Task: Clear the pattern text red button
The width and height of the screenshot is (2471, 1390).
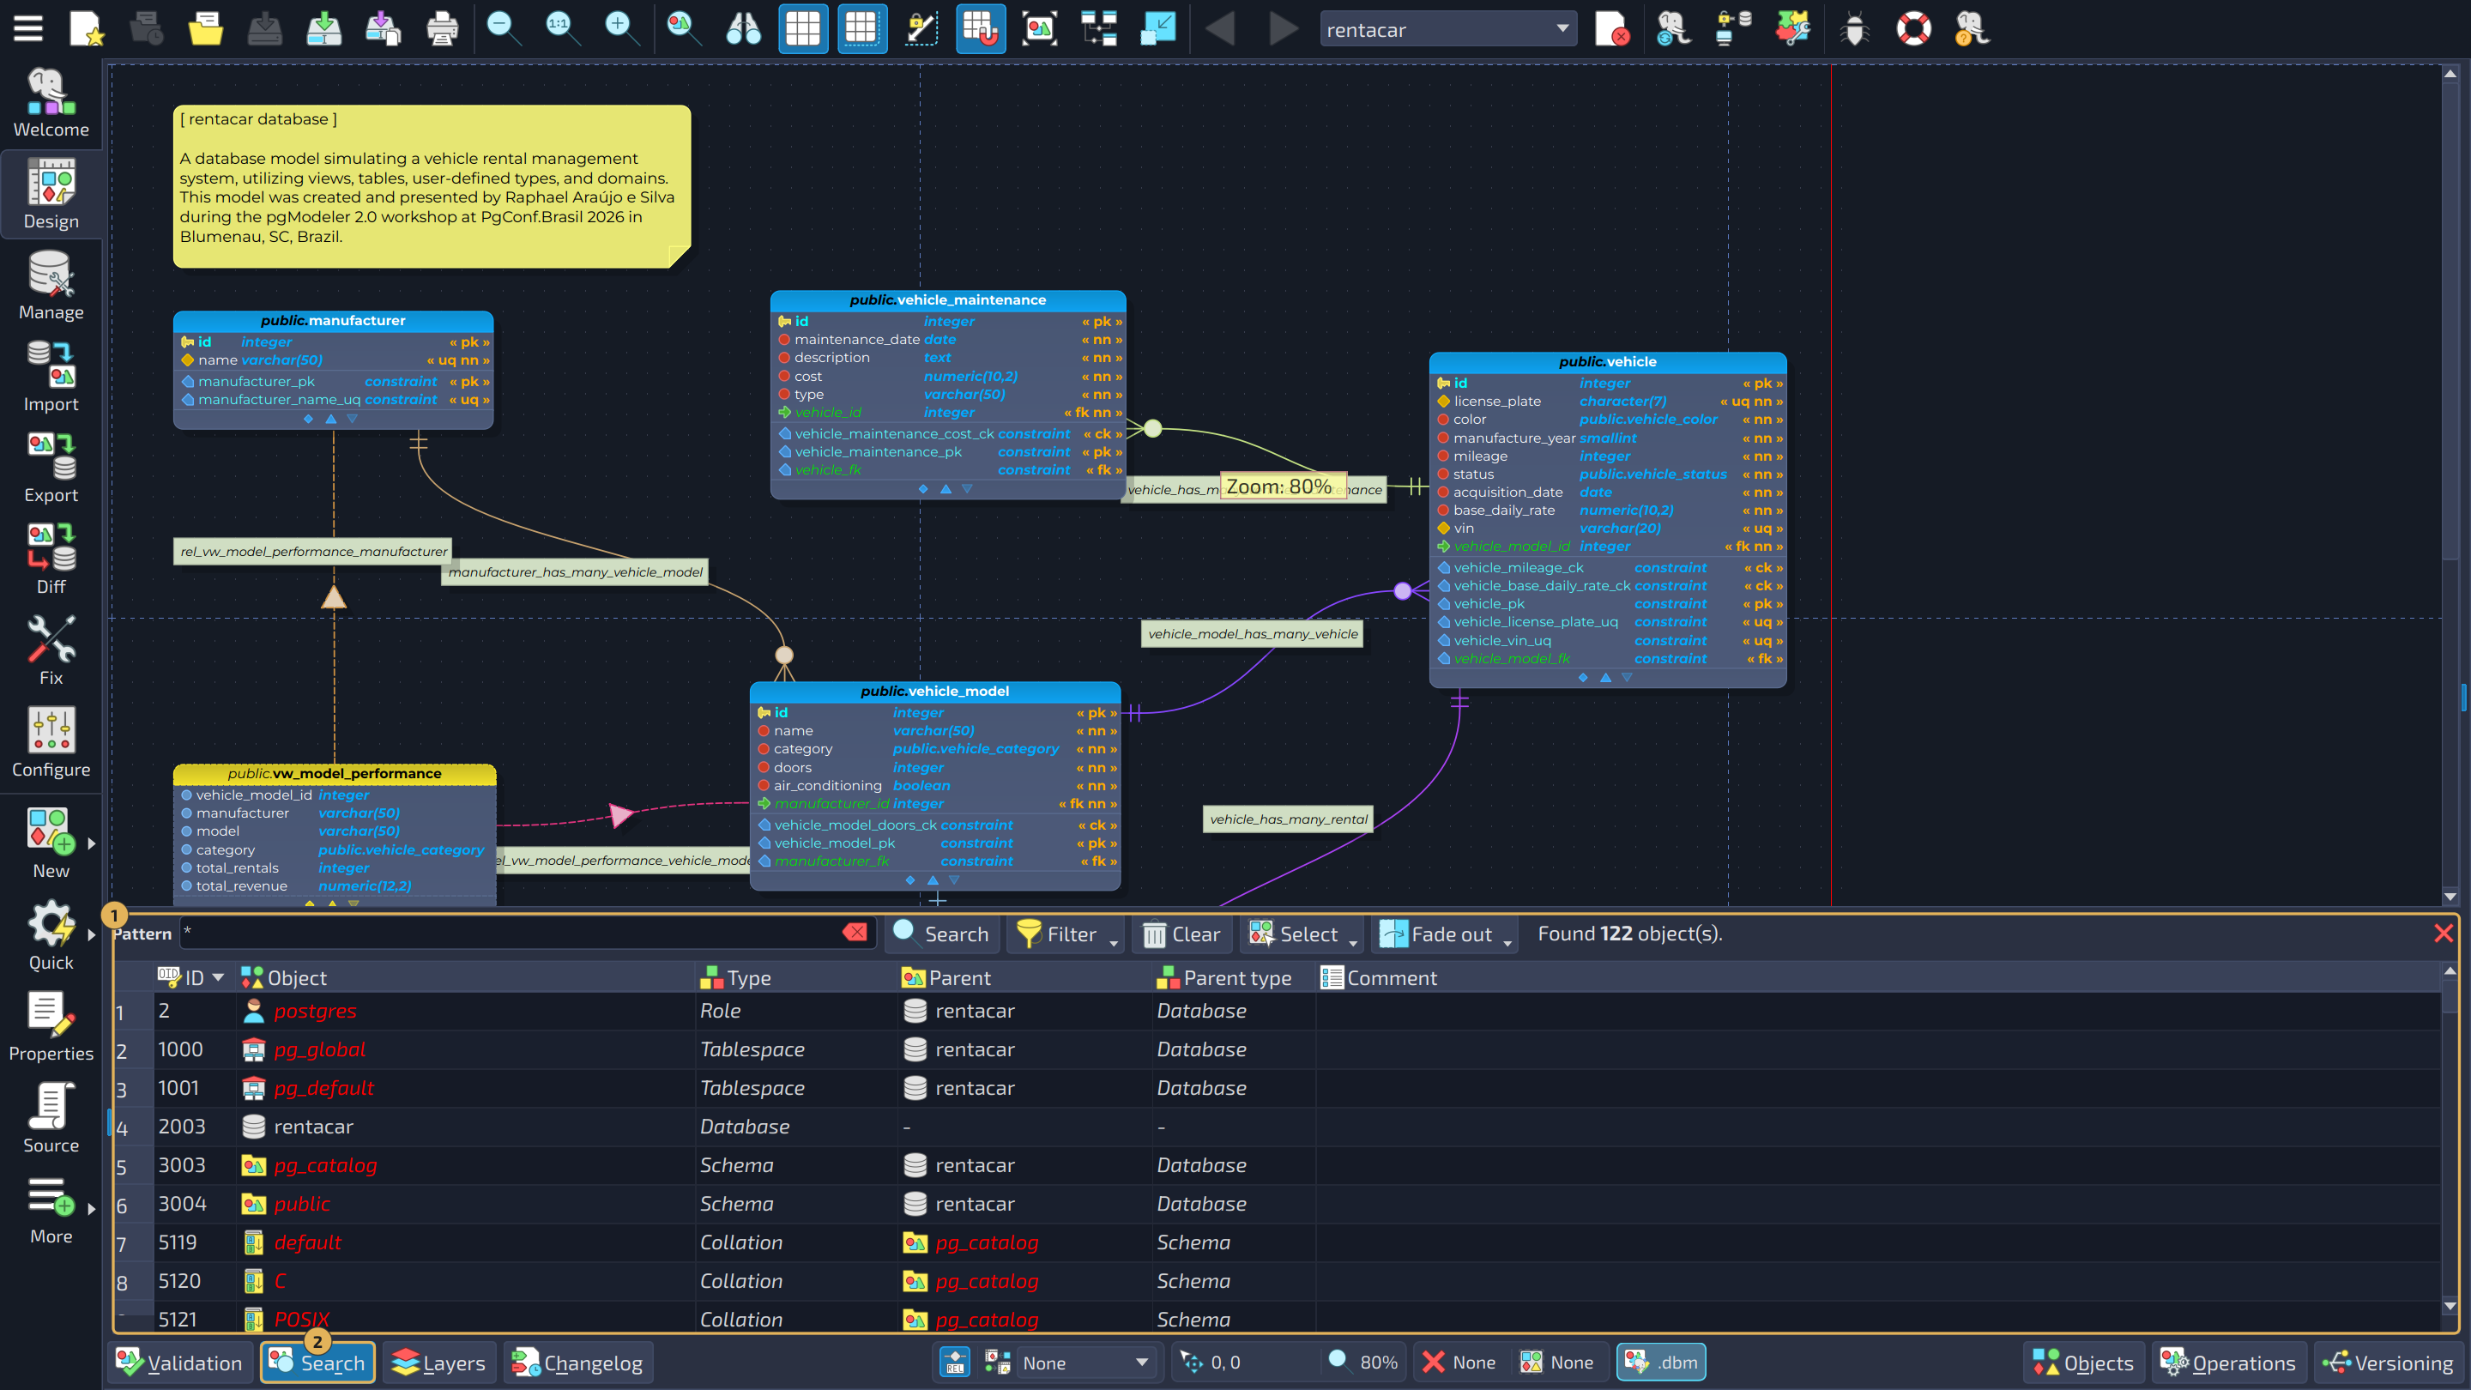Action: (855, 933)
